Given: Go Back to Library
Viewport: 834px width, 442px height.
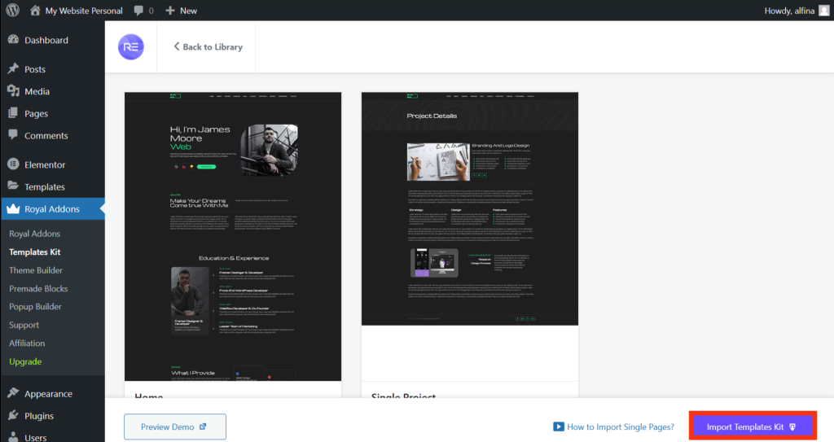Looking at the screenshot, I should 208,46.
